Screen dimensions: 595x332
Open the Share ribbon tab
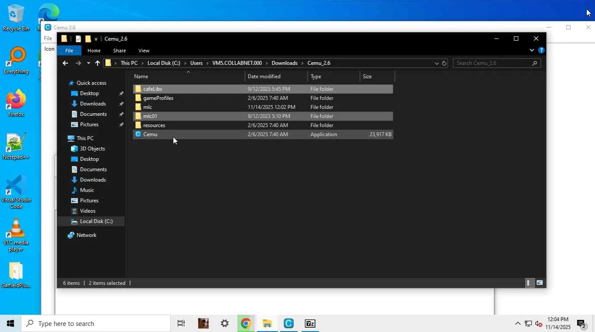(x=119, y=51)
